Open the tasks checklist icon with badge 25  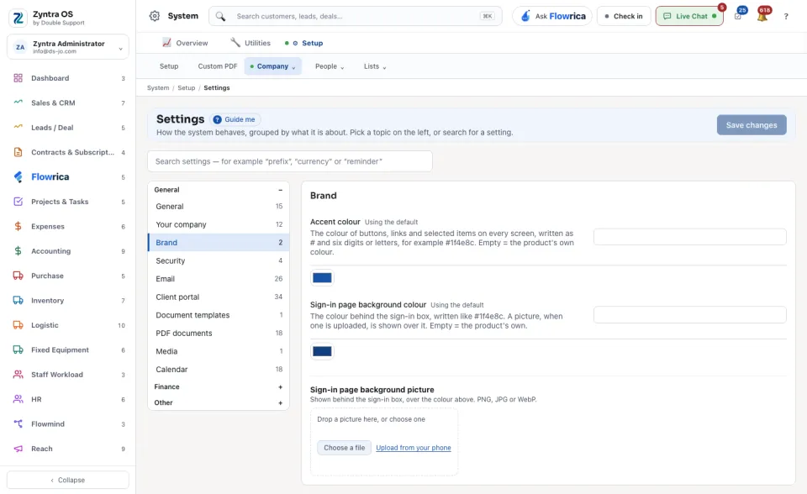tap(738, 16)
